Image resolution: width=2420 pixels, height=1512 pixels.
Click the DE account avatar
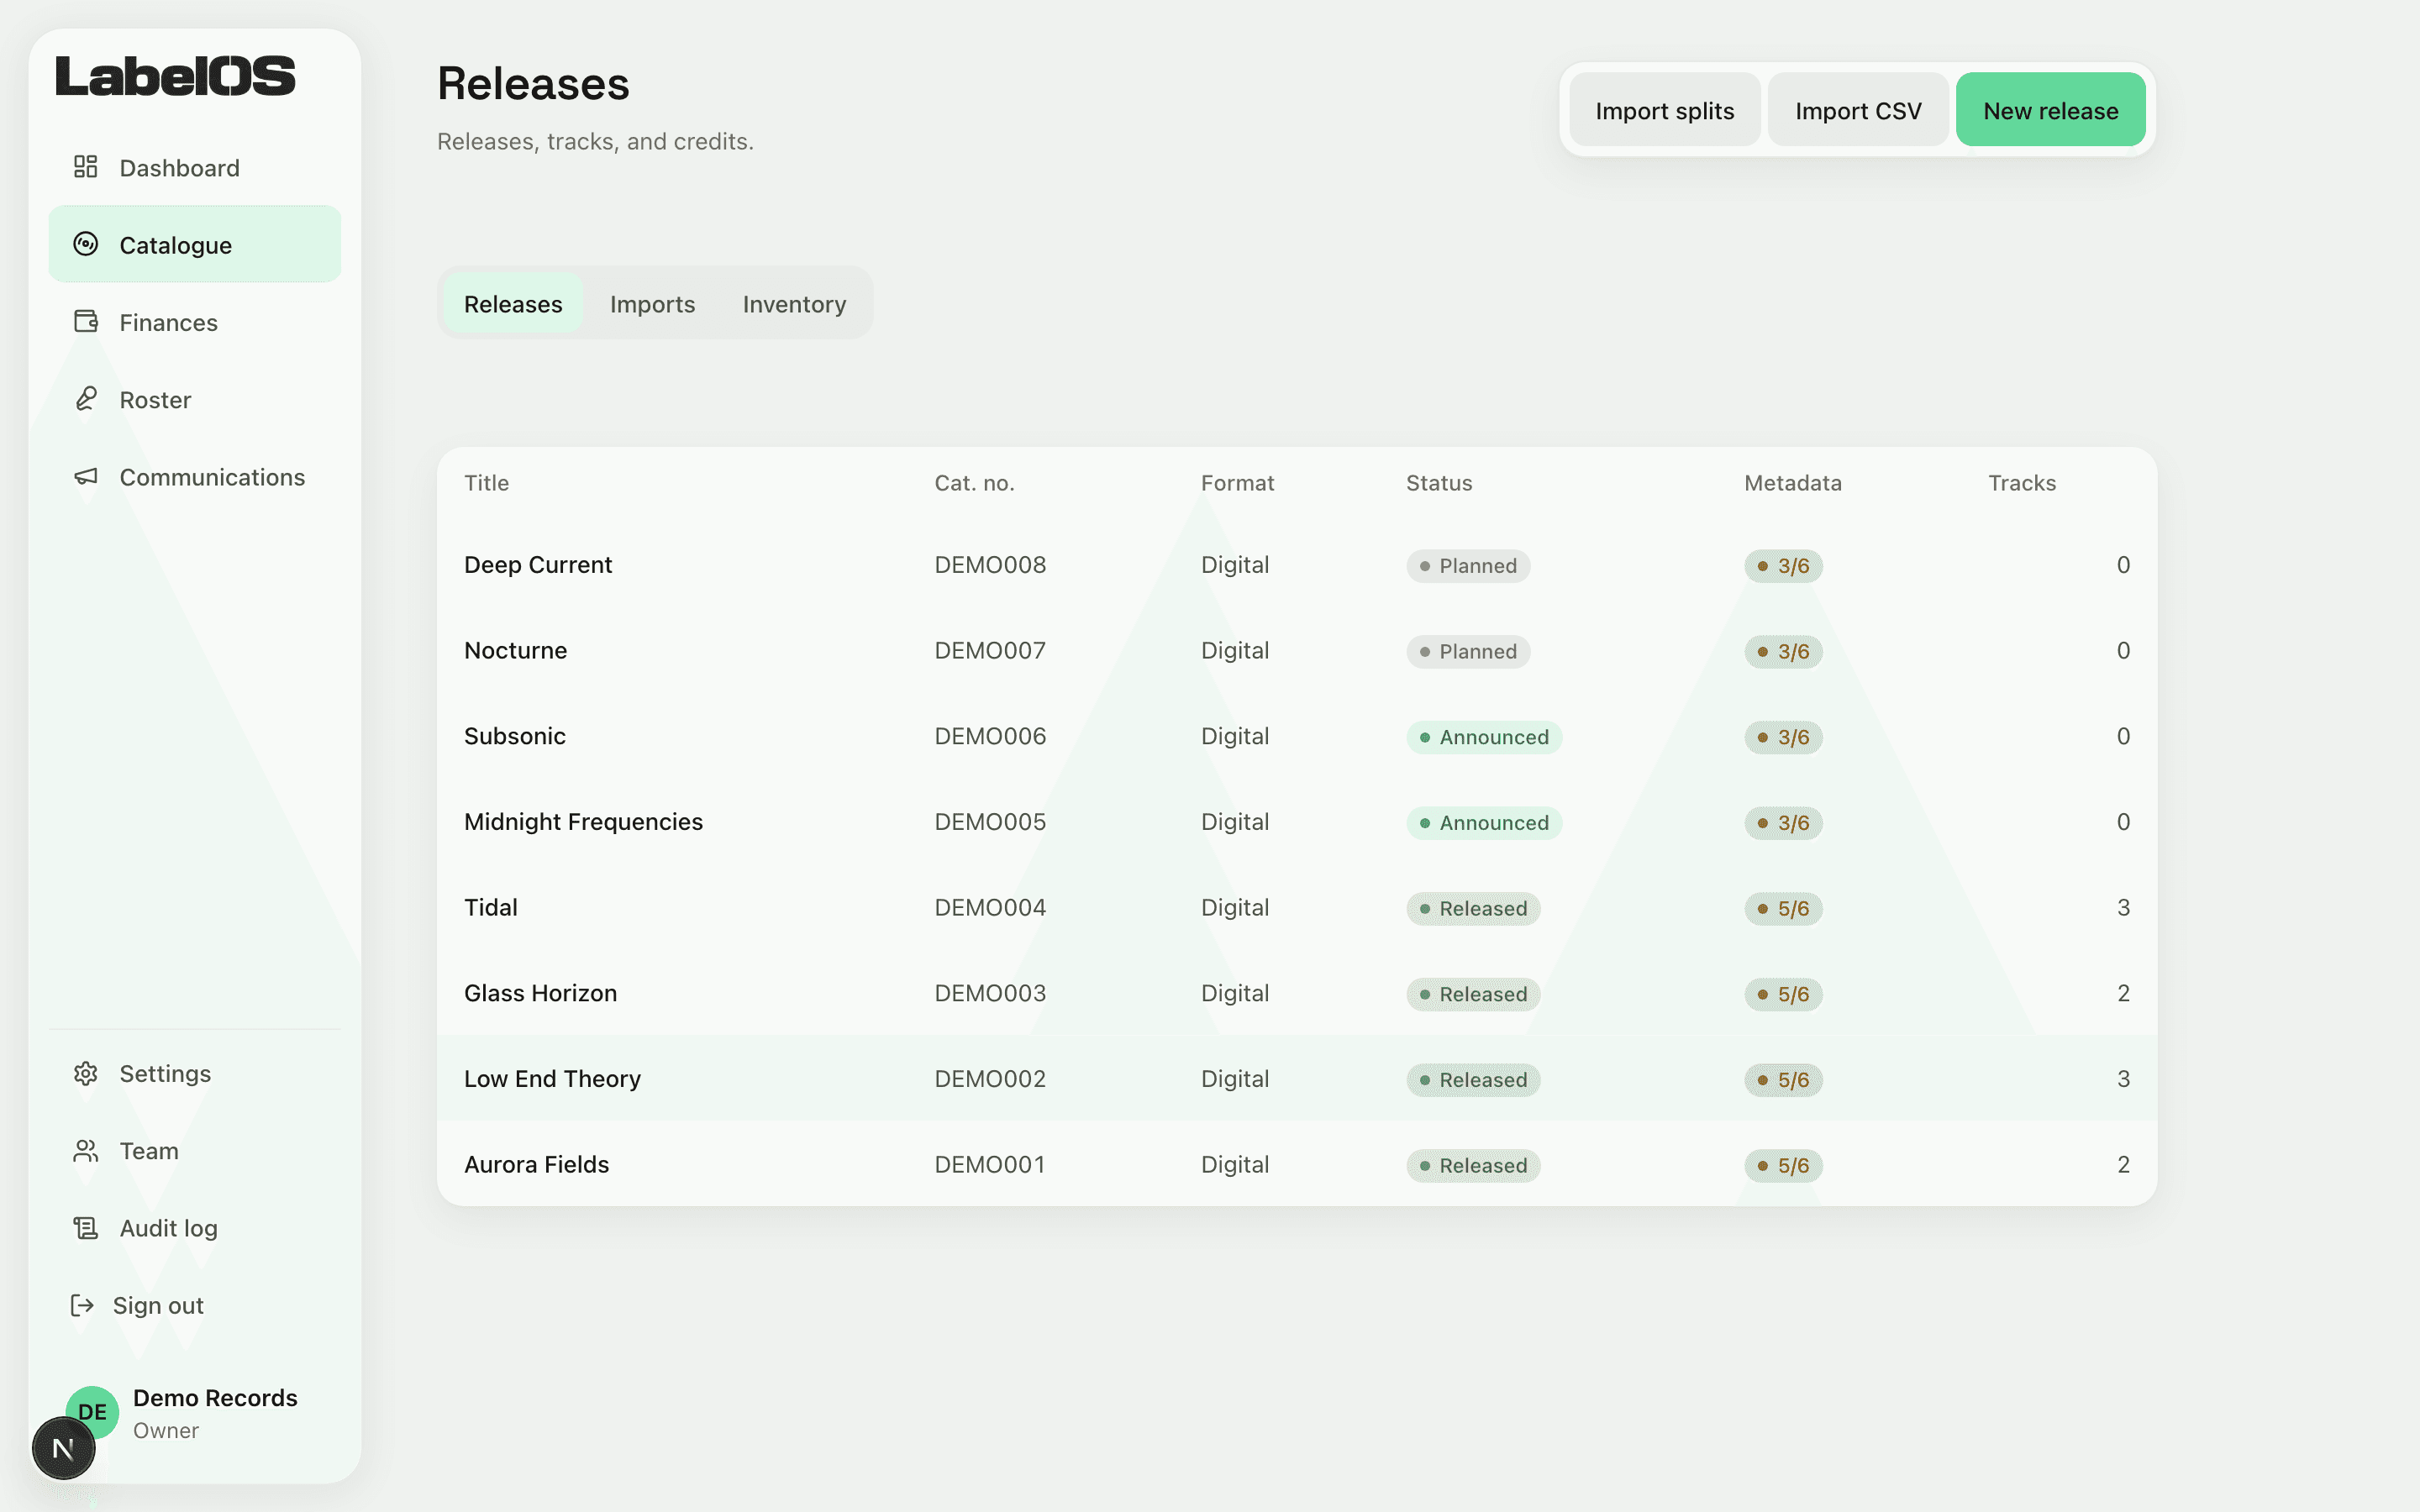point(92,1411)
